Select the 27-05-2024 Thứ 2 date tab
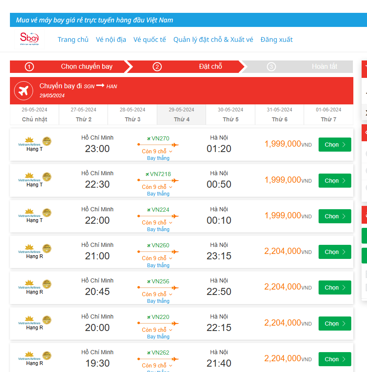 [x=84, y=115]
